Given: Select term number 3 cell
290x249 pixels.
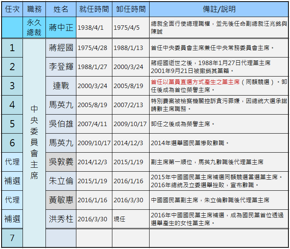Looking at the screenshot, I should (12, 86).
